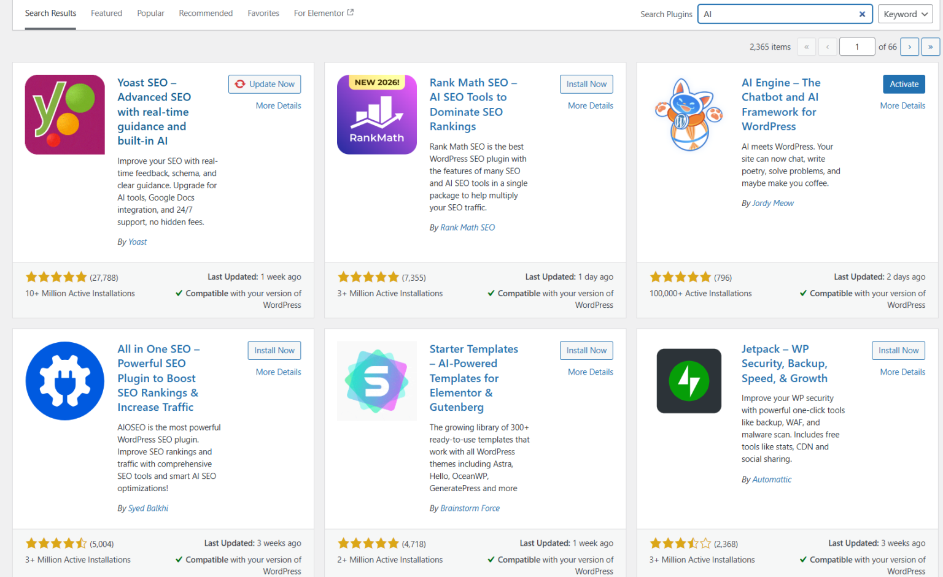
Task: Click the current page number field
Action: click(x=856, y=47)
